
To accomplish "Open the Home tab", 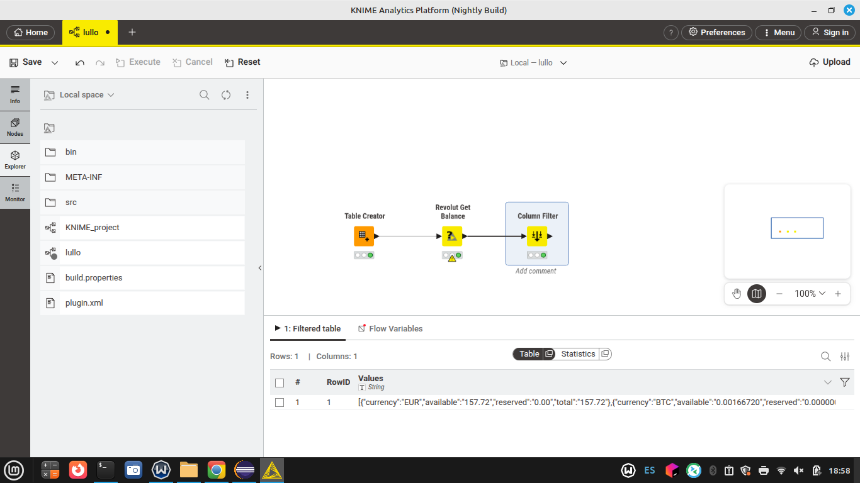I will (x=30, y=32).
